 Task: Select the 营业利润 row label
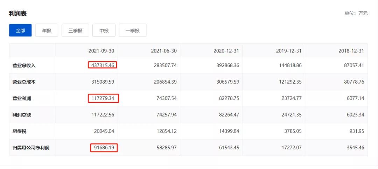[22, 98]
